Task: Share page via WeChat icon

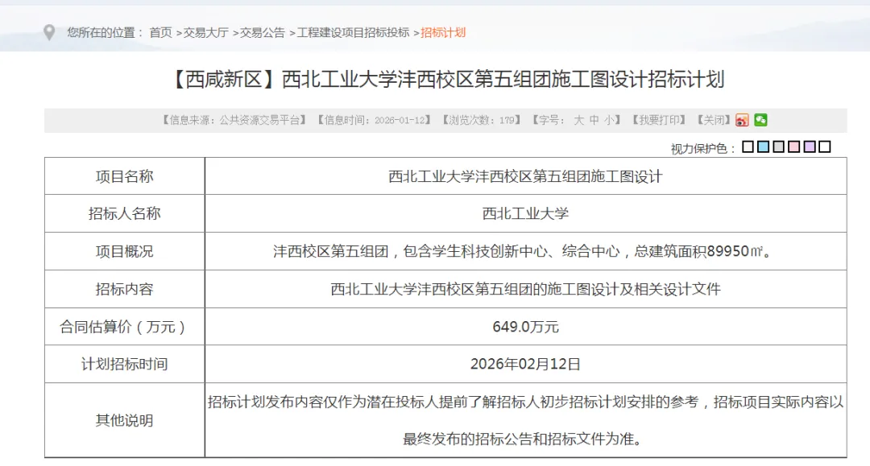Action: point(760,120)
